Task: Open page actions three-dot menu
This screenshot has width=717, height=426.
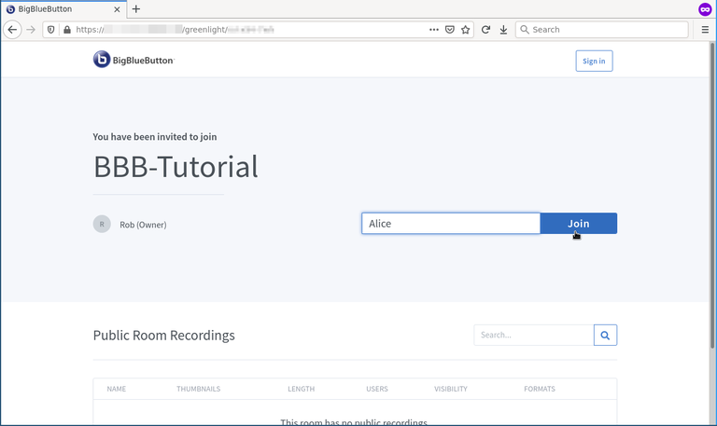Action: (x=433, y=30)
